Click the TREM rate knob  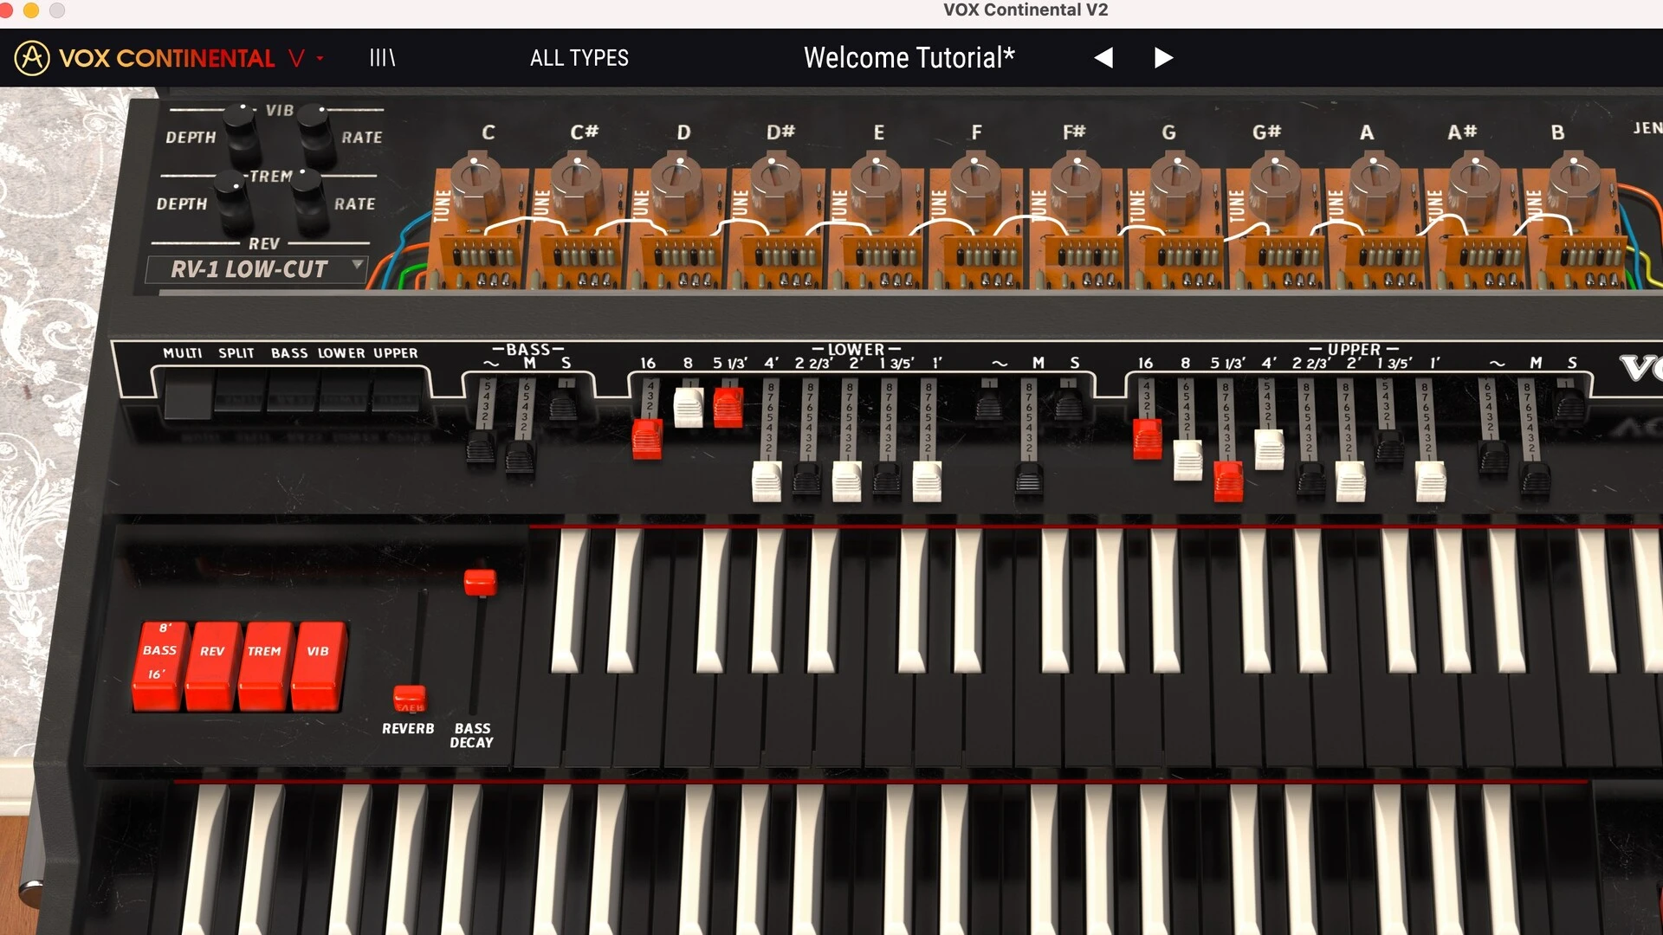click(308, 201)
